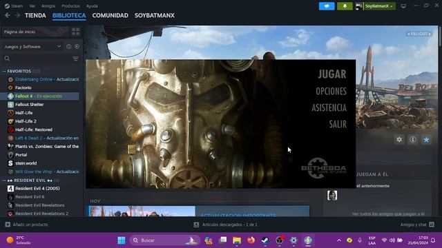Image resolution: width=442 pixels, height=248 pixels.
Task: Open the Ver menu
Action: tap(32, 6)
